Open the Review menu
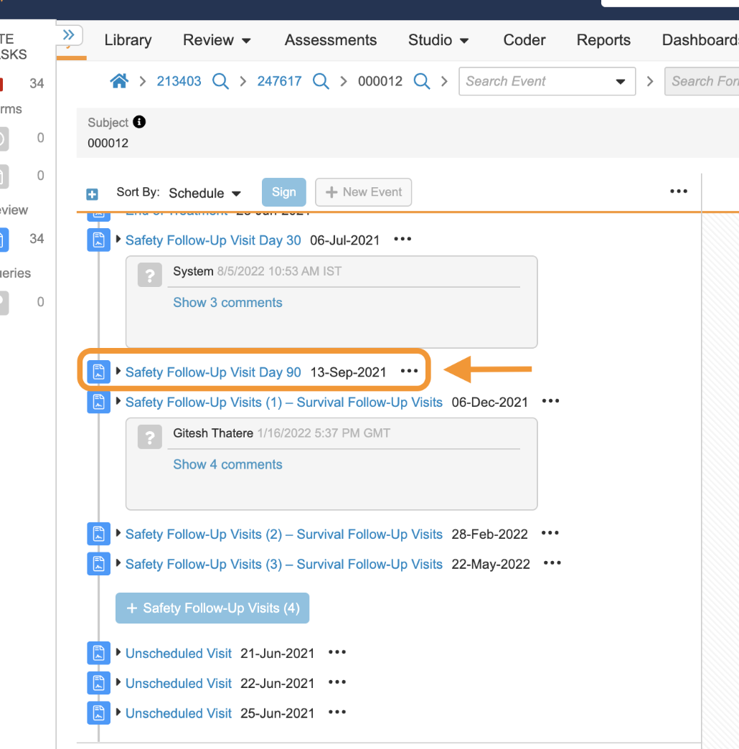The width and height of the screenshot is (739, 749). pos(217,40)
